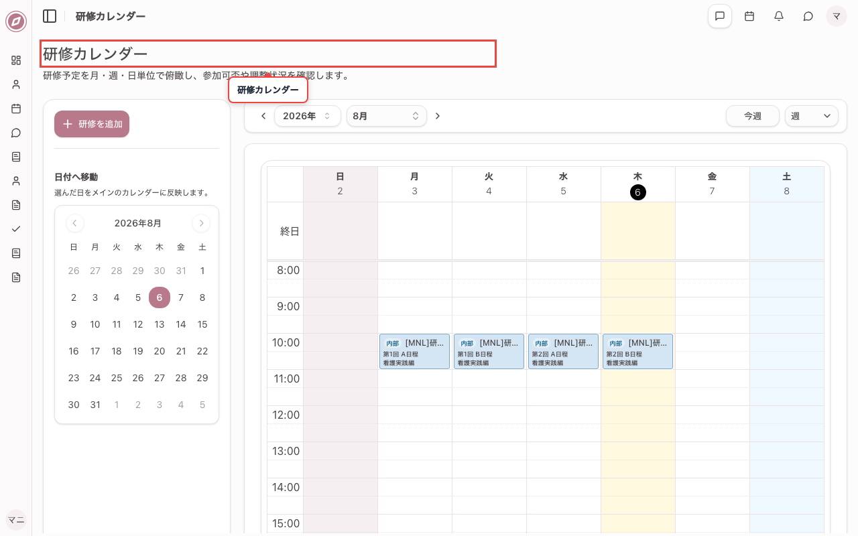Open the chat bubble icon in left sidebar

tap(16, 133)
